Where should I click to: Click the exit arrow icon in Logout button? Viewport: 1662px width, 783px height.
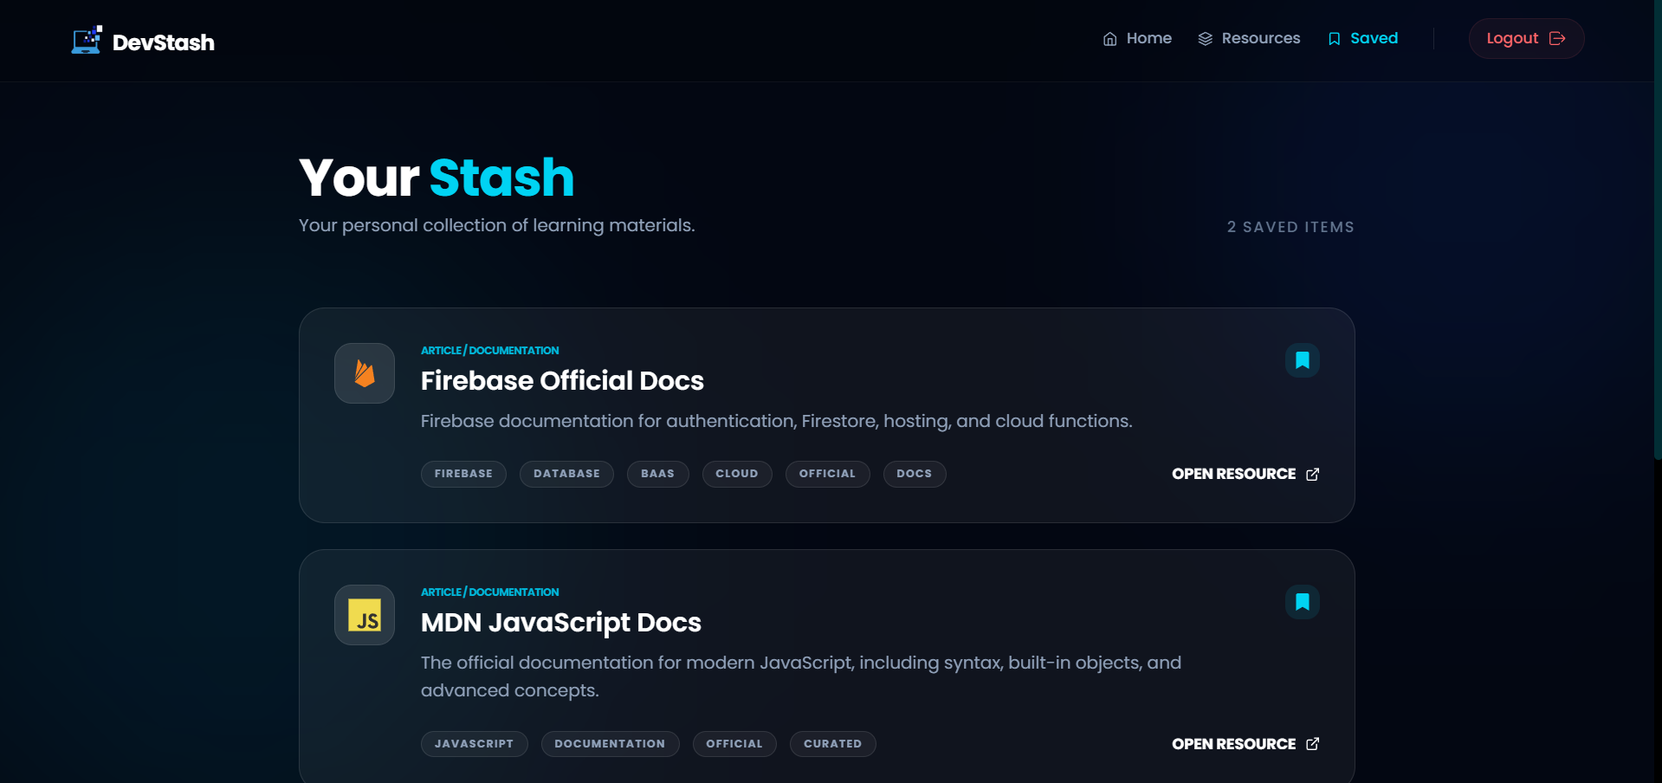1557,37
